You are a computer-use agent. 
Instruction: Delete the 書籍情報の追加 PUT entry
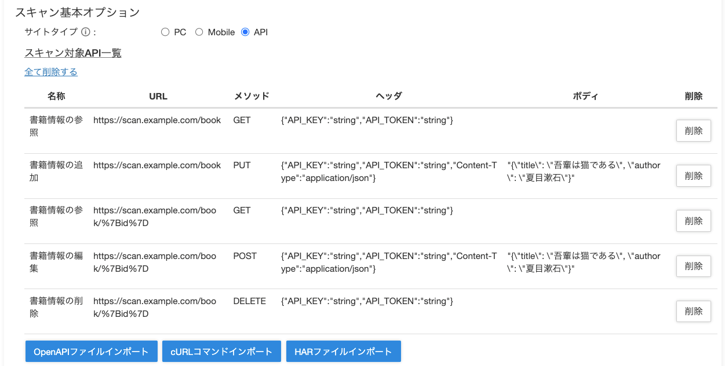[x=693, y=175]
